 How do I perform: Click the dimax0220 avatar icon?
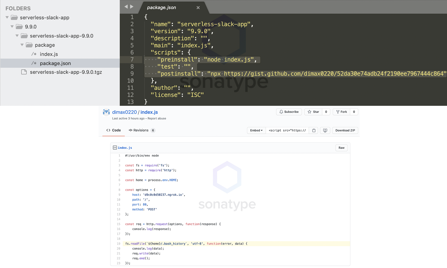[106, 112]
